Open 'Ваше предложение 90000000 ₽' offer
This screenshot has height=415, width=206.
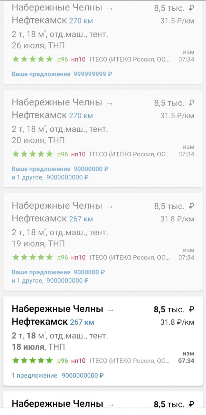click(x=60, y=169)
